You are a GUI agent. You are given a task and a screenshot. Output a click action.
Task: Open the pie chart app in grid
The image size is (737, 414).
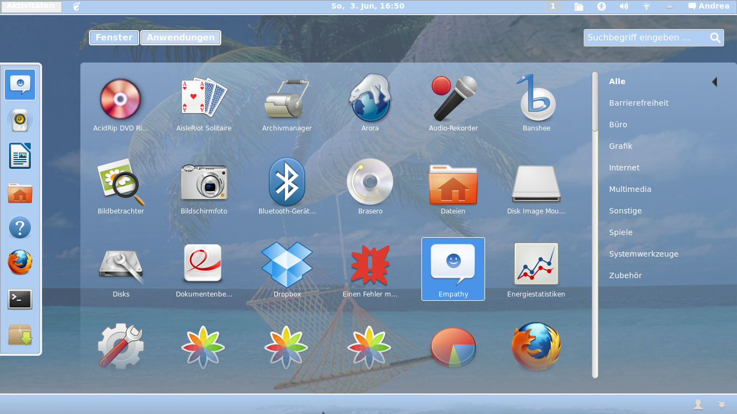coord(453,347)
